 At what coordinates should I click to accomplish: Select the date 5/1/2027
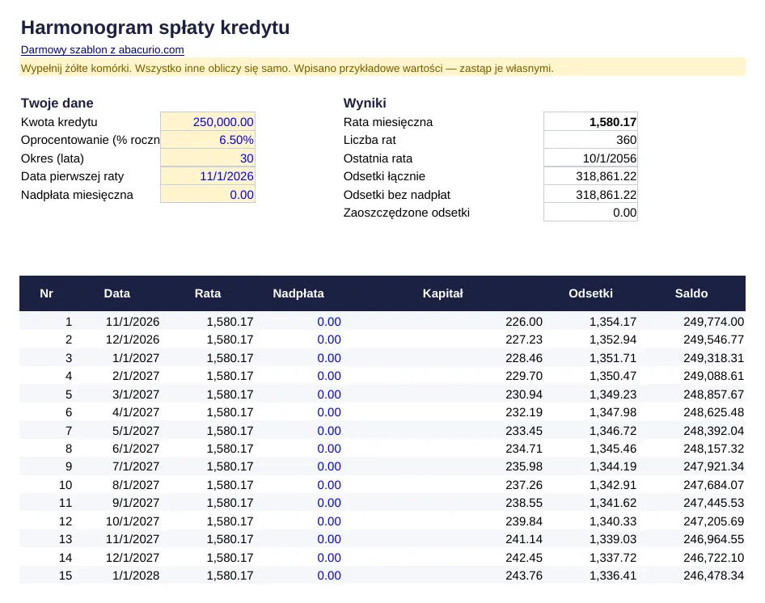136,431
